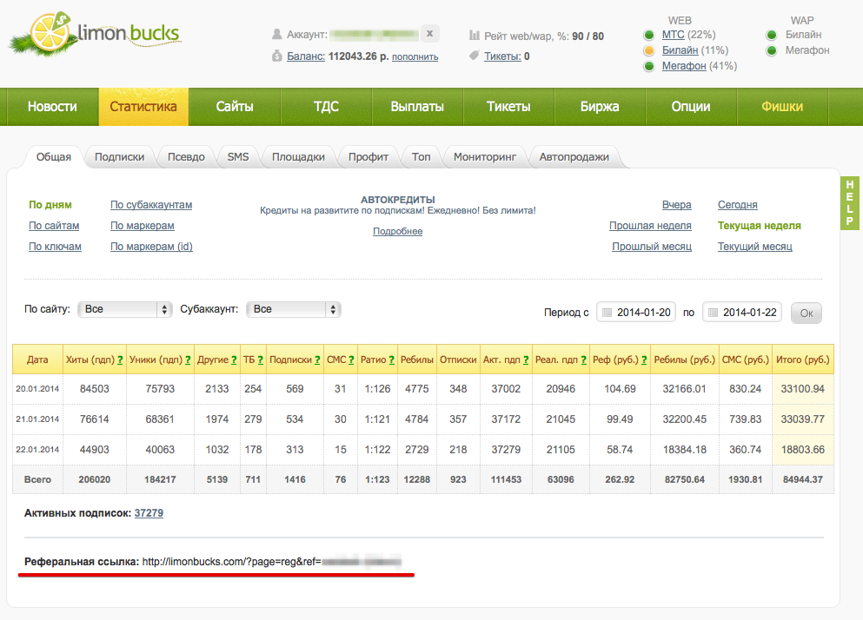Click the end date field 2014-01-22

click(750, 313)
